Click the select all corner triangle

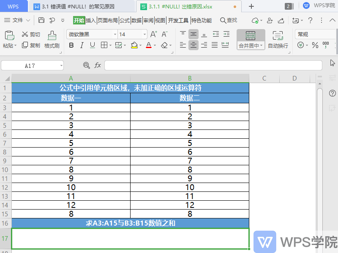7,78
